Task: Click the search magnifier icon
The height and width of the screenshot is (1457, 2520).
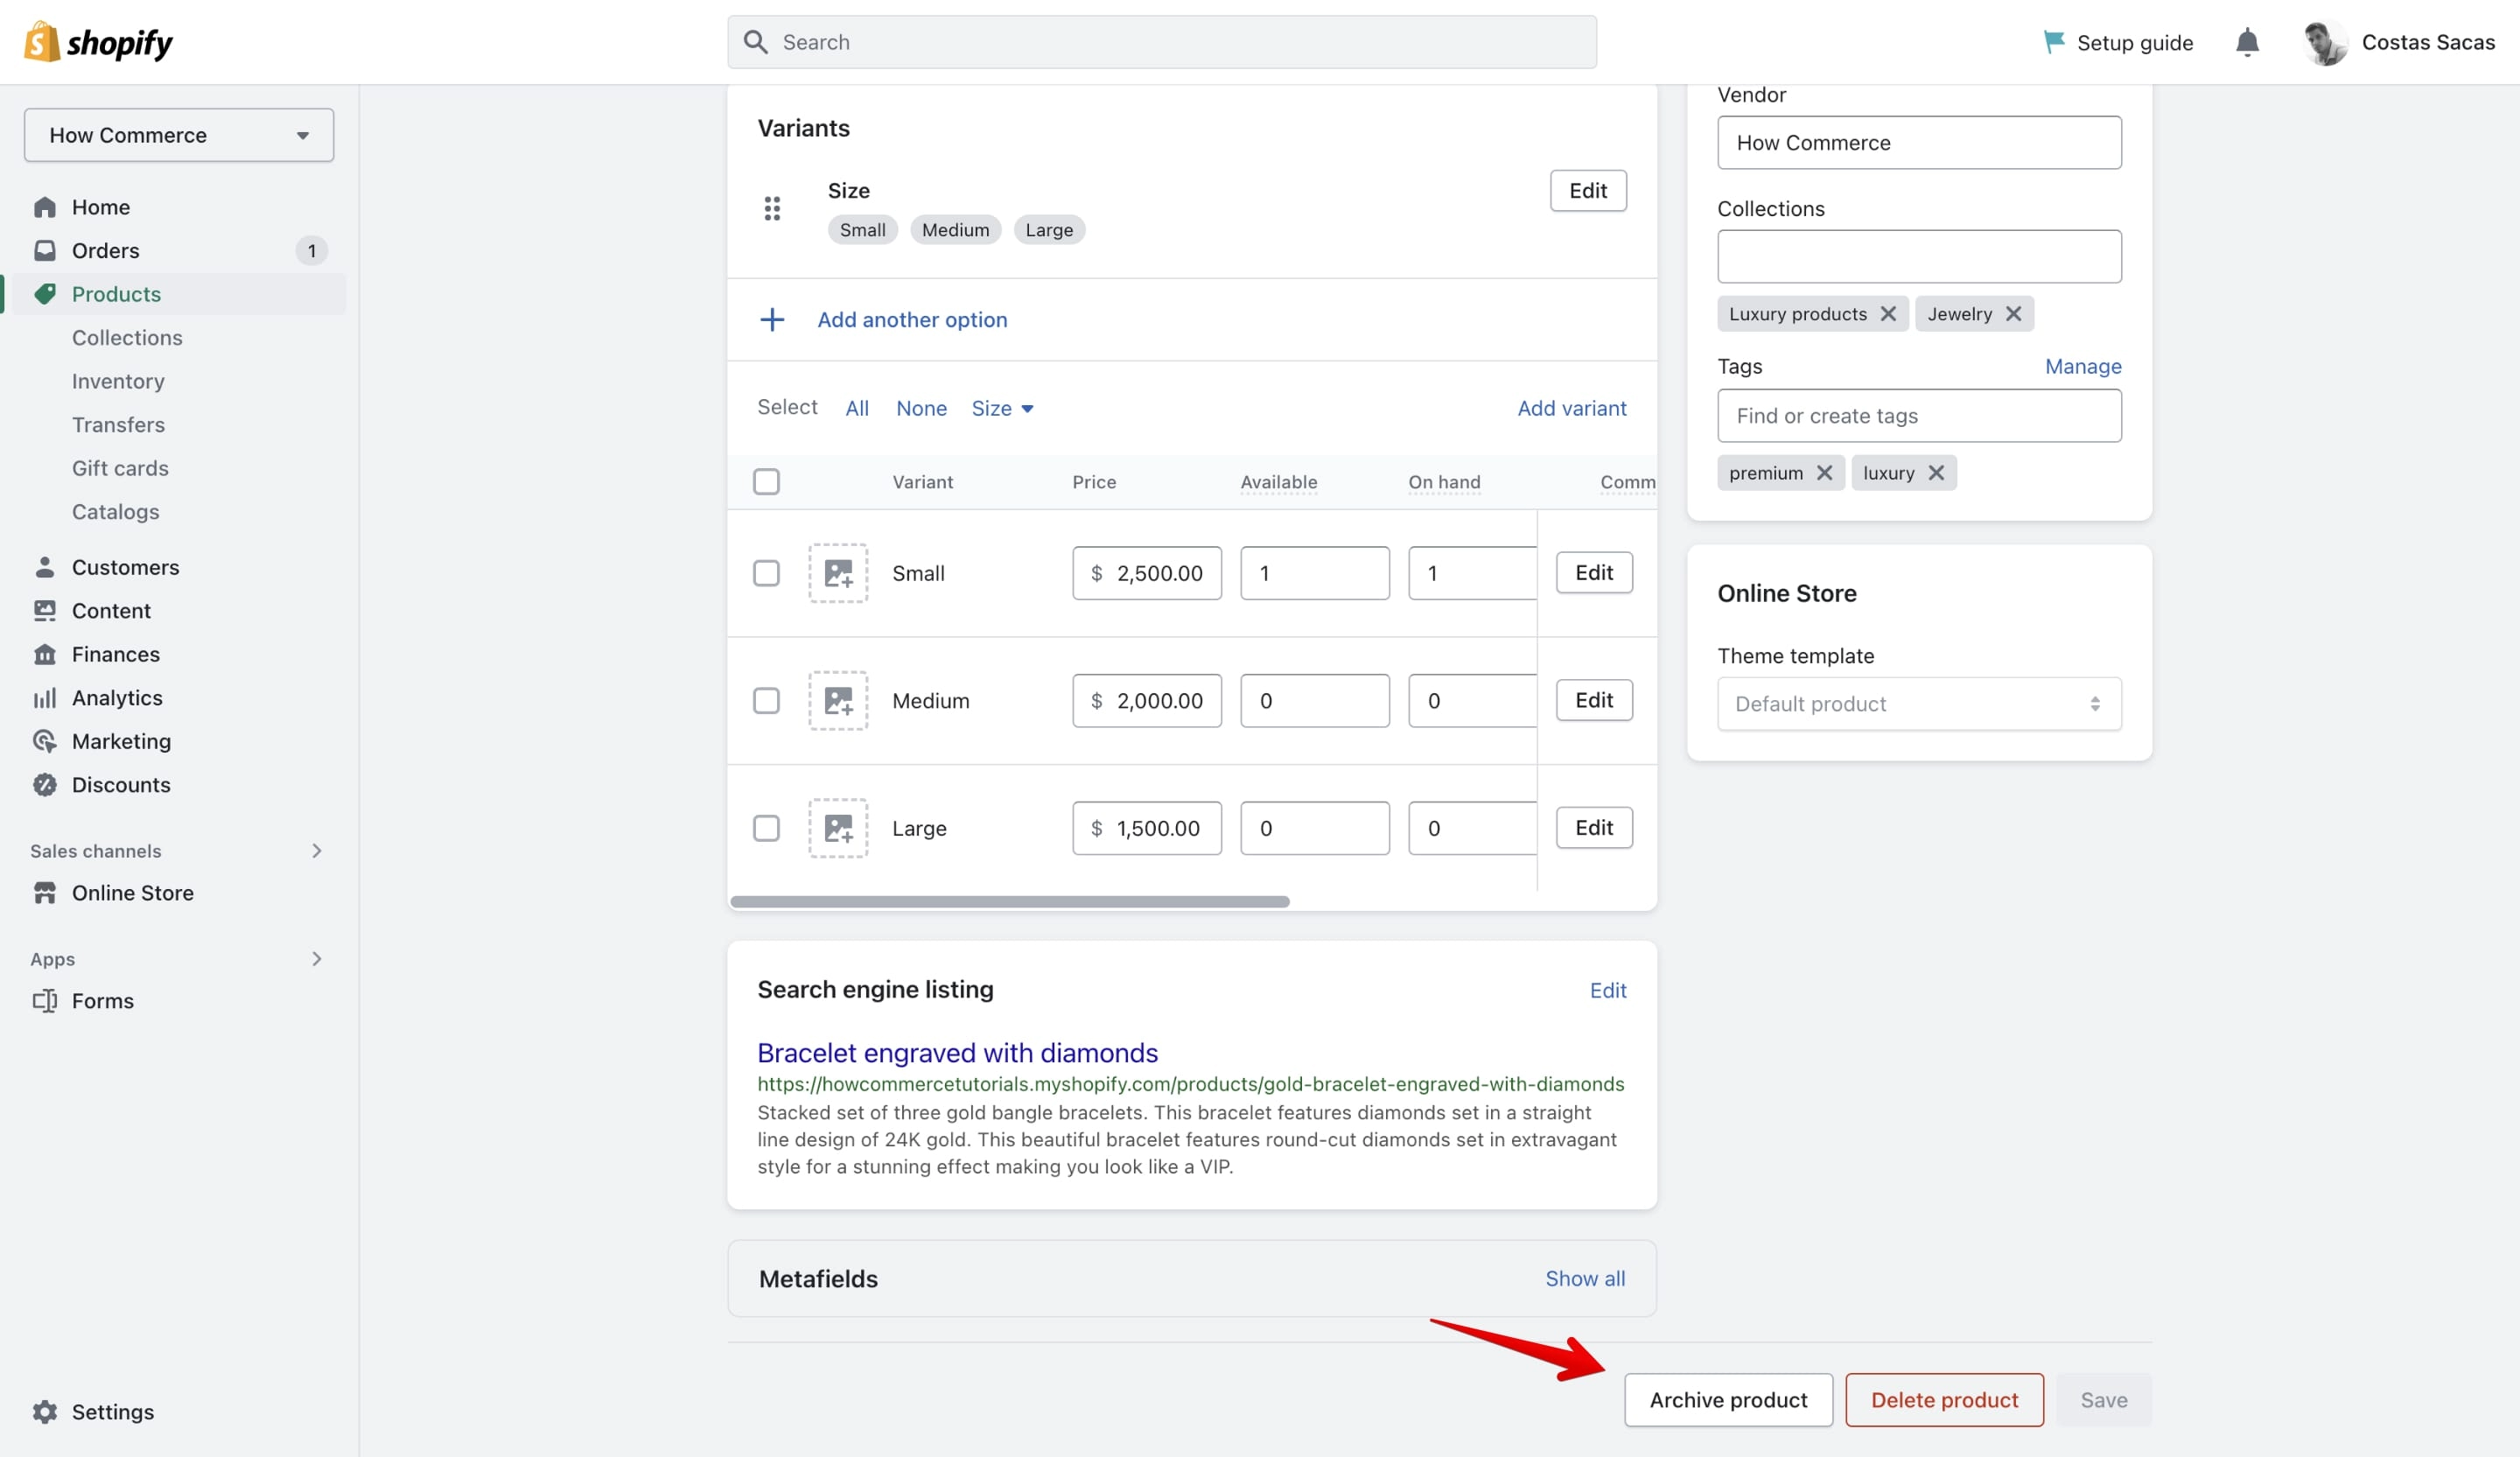Action: pyautogui.click(x=756, y=42)
